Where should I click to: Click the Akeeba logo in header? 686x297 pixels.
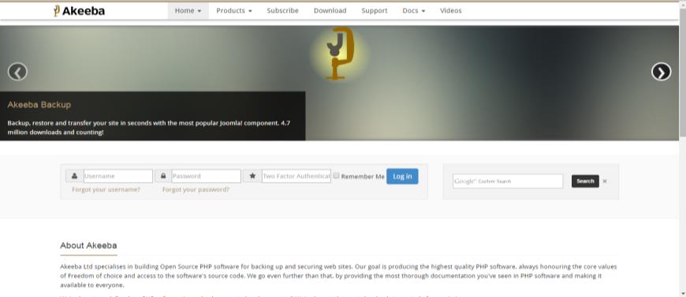coord(79,11)
